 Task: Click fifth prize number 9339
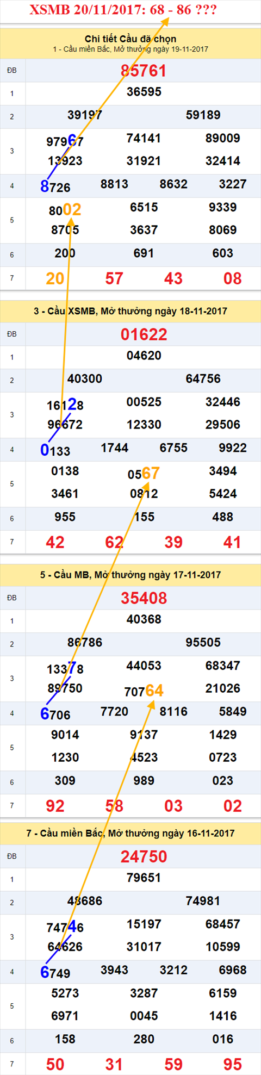223,207
